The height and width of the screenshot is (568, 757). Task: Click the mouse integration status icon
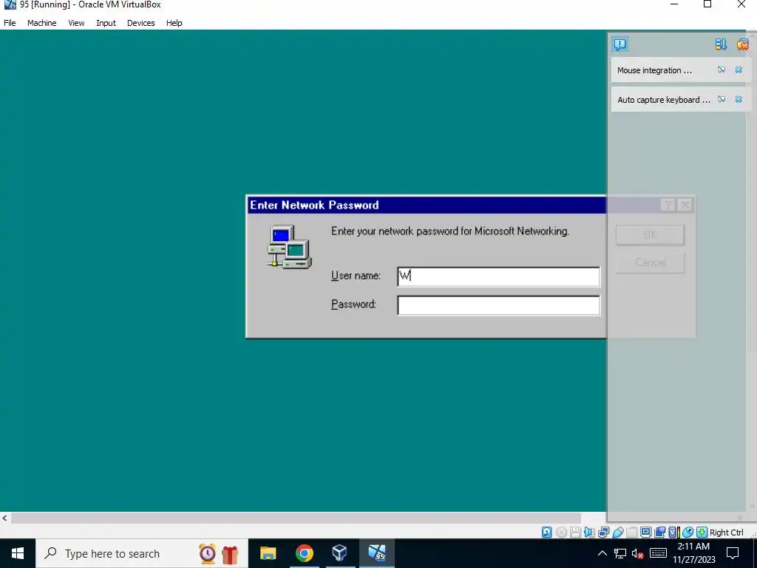click(688, 532)
